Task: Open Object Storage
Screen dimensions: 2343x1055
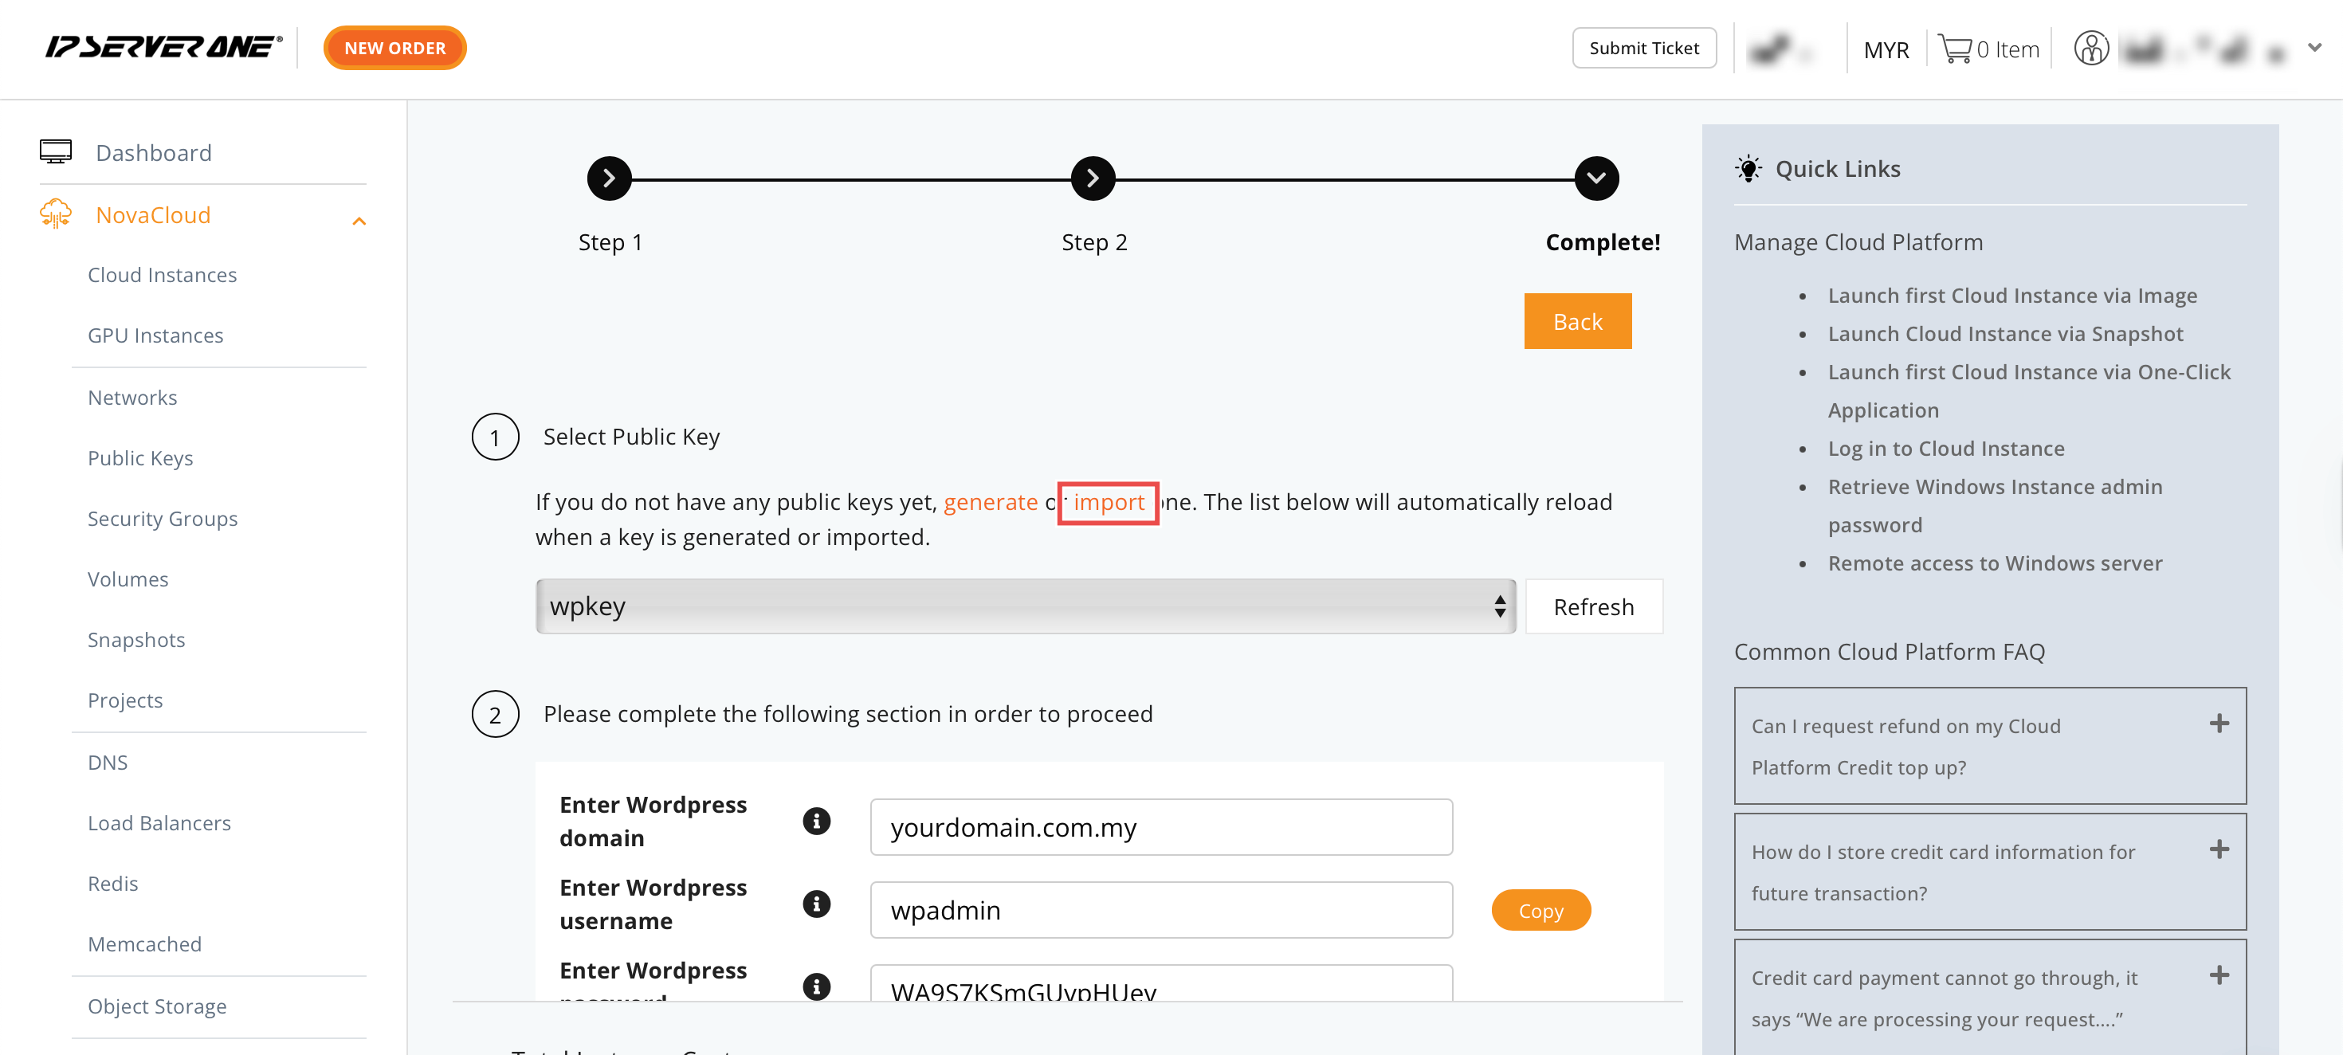Action: click(x=157, y=1006)
